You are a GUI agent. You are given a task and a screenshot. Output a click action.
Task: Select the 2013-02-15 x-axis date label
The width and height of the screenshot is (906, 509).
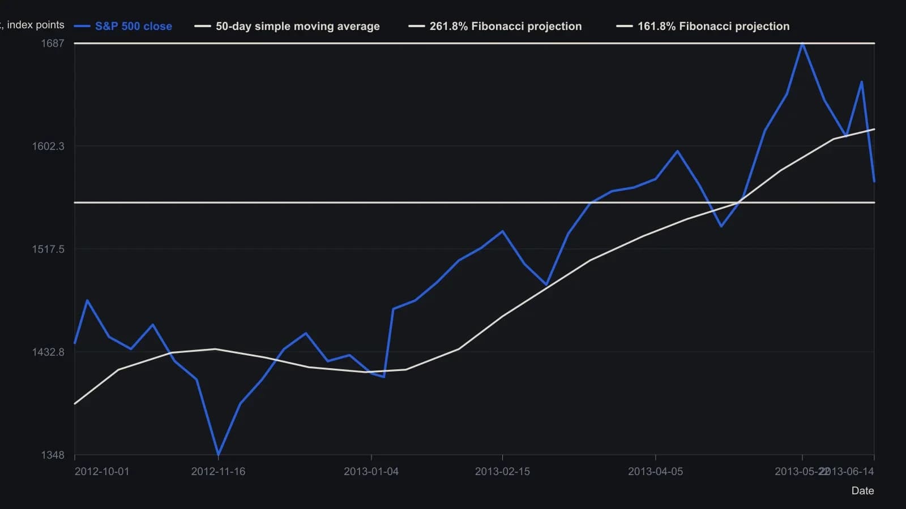tap(502, 472)
